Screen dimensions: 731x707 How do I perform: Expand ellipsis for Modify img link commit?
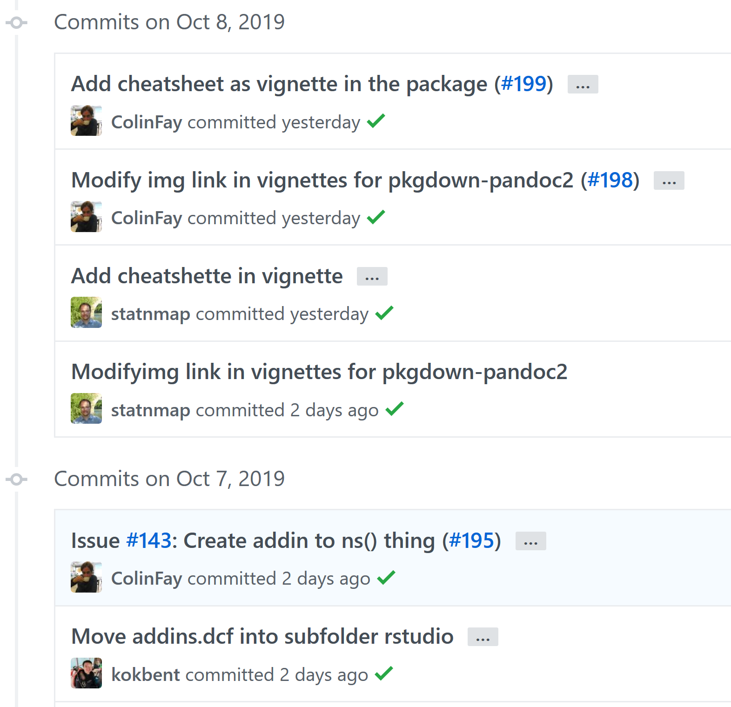[669, 180]
